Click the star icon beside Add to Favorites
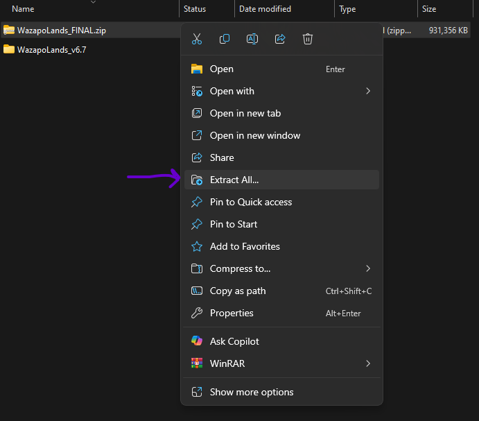Image resolution: width=479 pixels, height=421 pixels. coord(197,246)
